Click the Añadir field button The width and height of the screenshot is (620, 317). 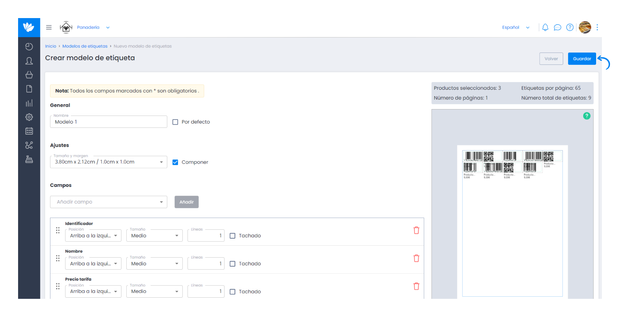point(187,202)
